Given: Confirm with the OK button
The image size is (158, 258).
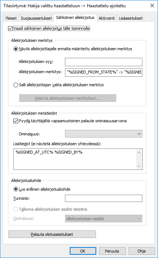Looking at the screenshot, I should point(83,251).
